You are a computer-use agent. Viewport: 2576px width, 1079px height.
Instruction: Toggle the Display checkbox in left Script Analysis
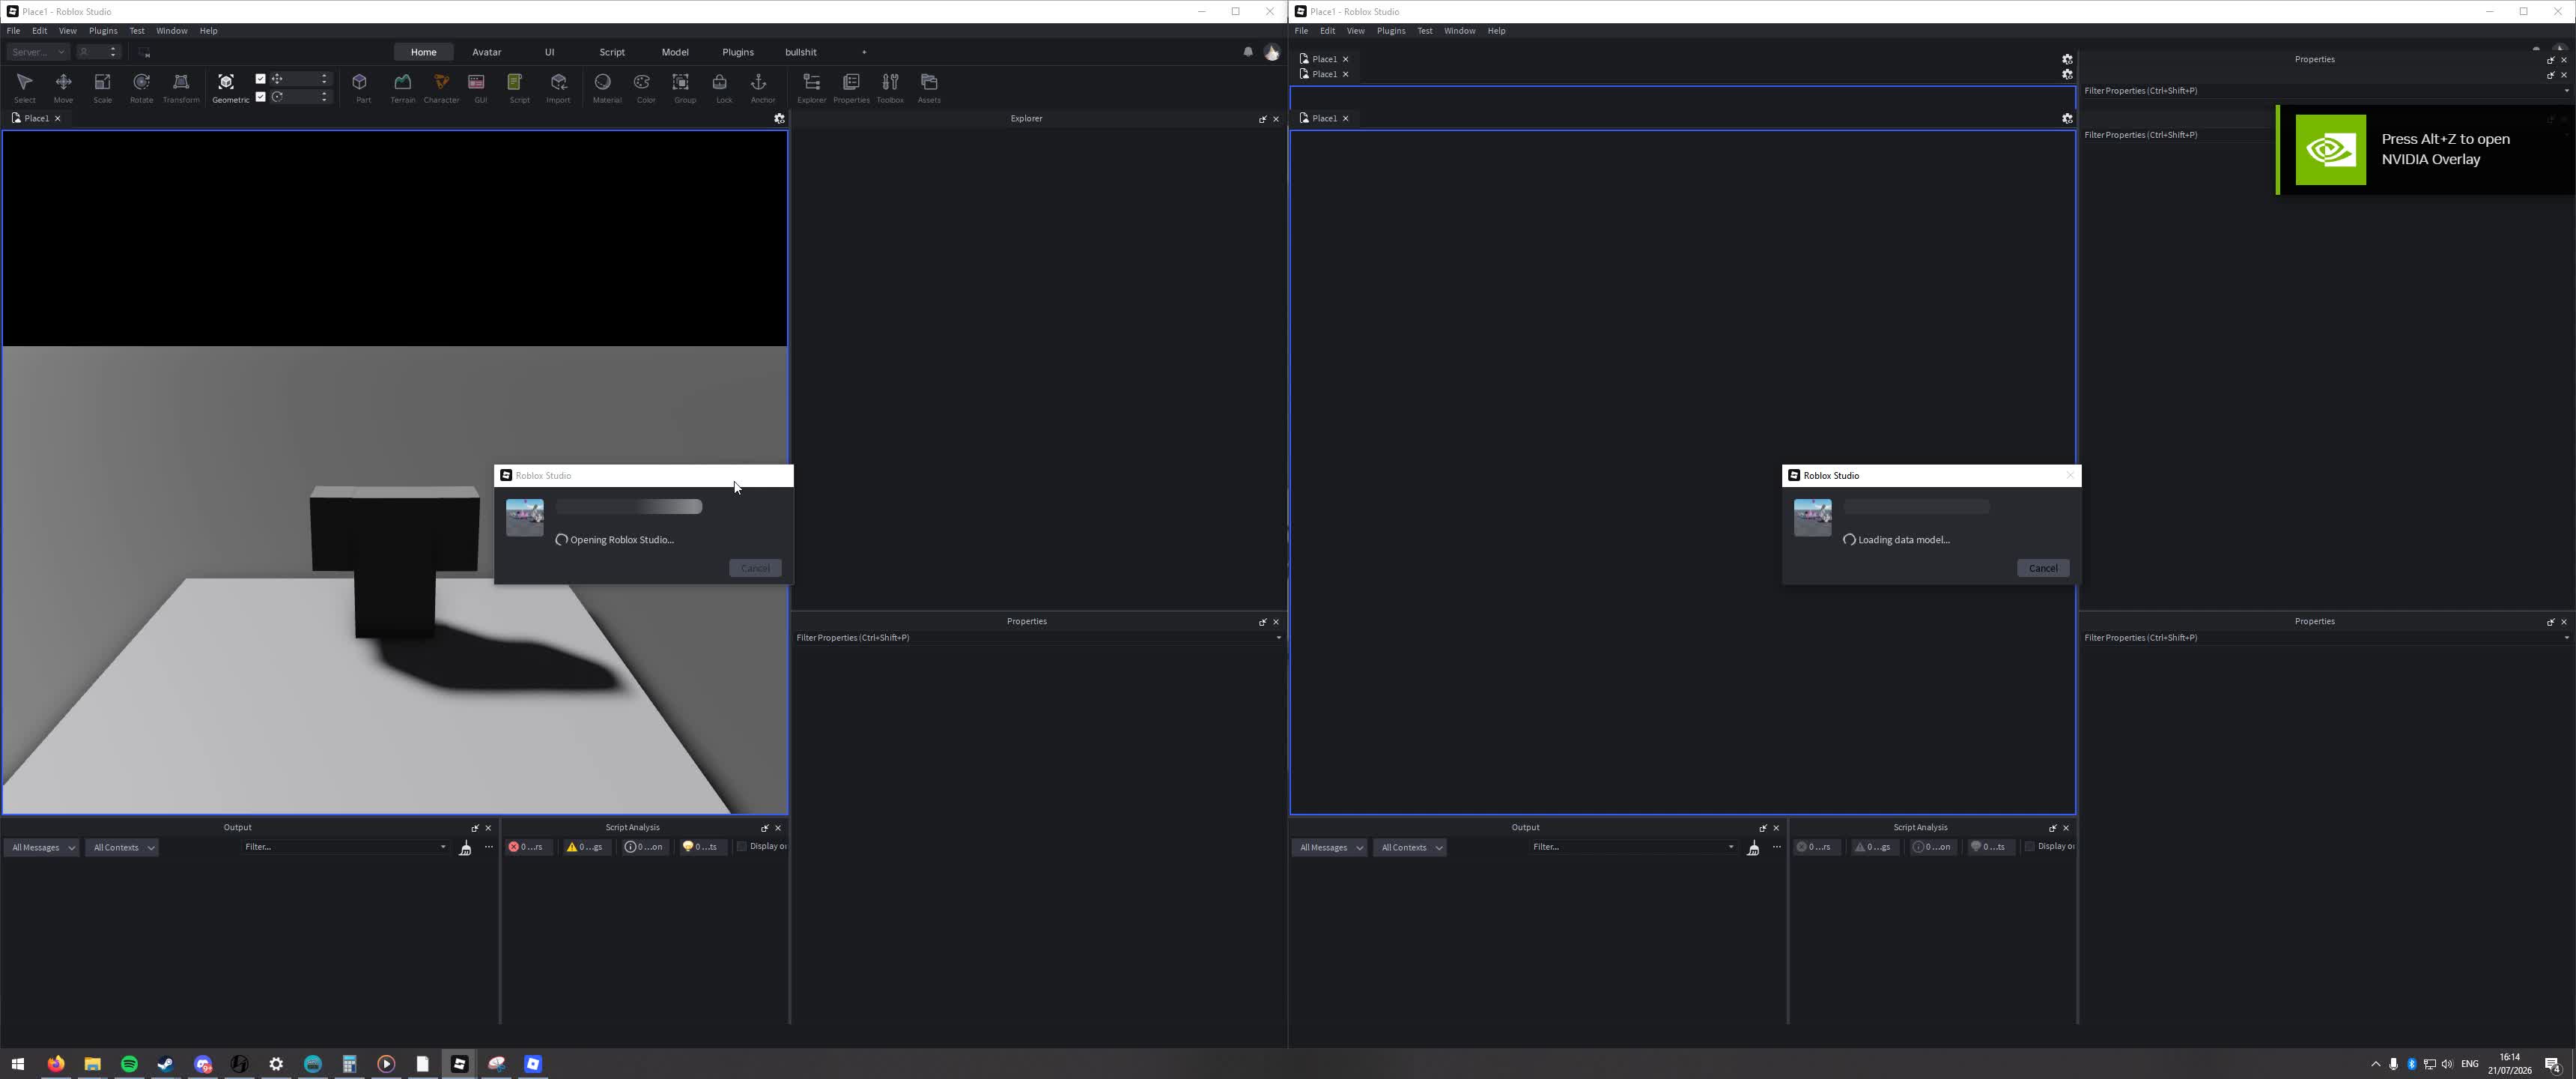[x=742, y=847]
